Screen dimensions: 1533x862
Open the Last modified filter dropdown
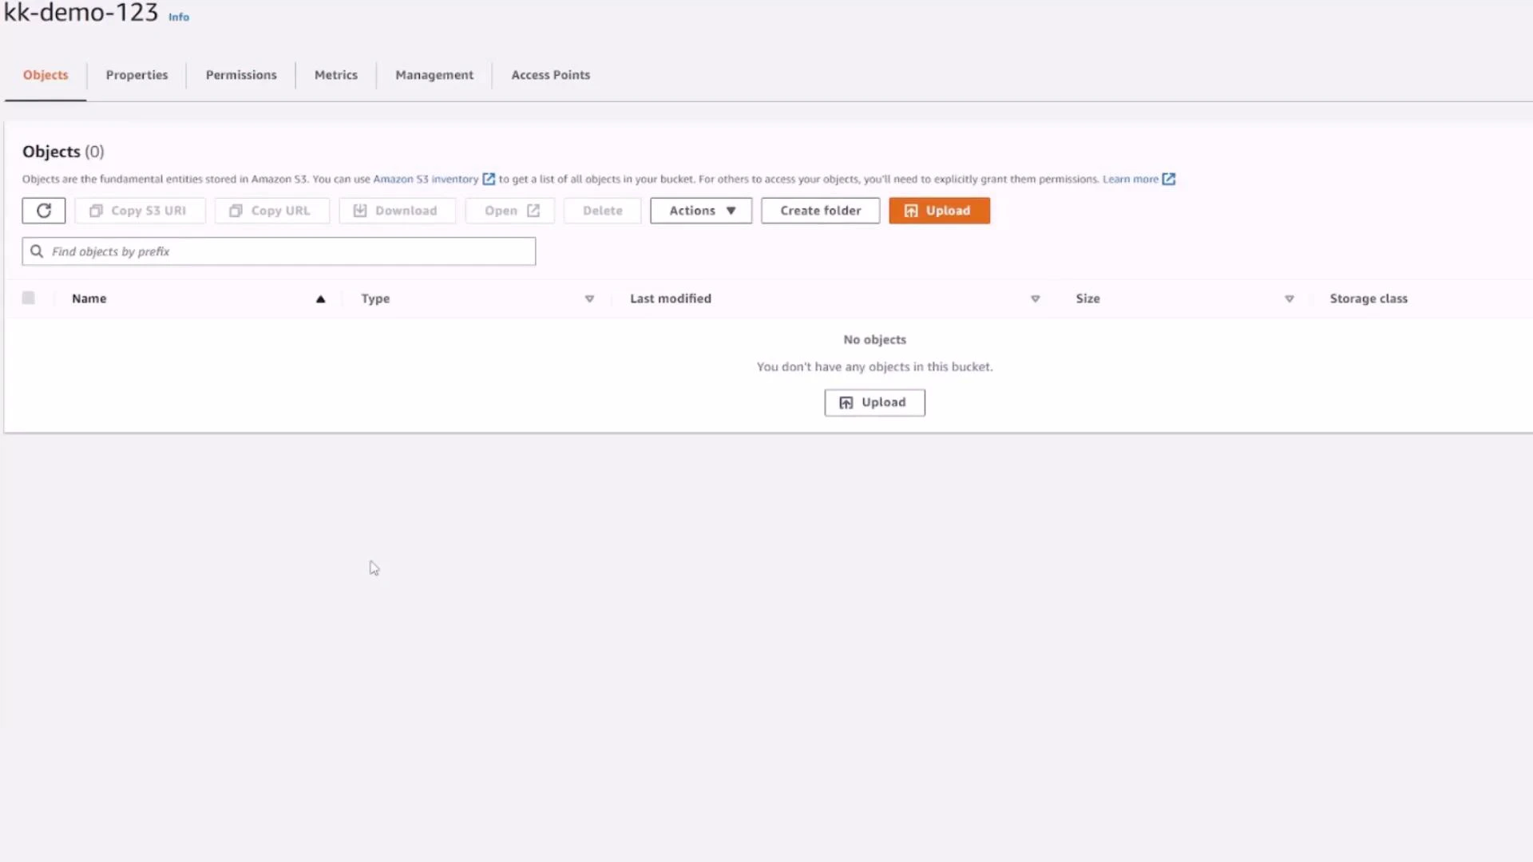(1035, 299)
